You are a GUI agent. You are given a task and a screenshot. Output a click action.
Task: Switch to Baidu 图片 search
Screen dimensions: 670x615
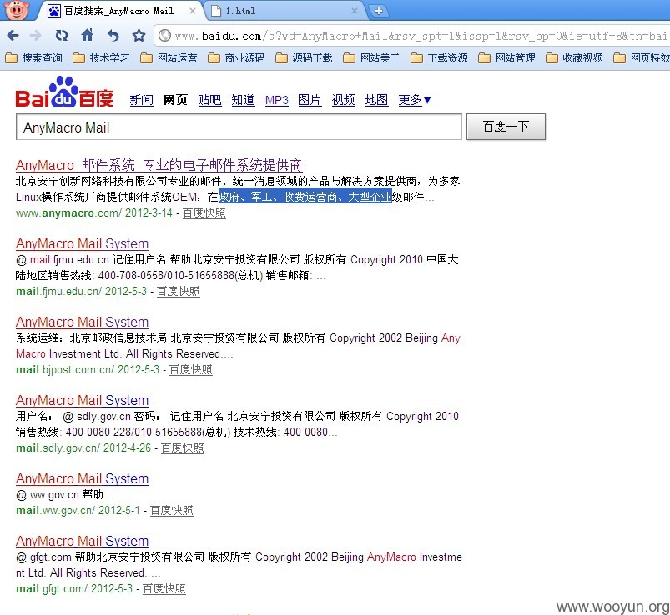(310, 100)
